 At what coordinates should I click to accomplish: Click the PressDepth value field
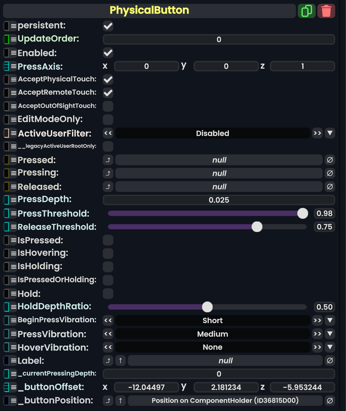tap(218, 200)
